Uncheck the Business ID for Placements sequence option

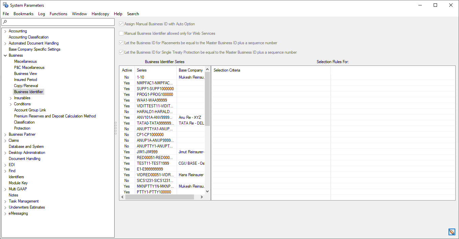121,43
